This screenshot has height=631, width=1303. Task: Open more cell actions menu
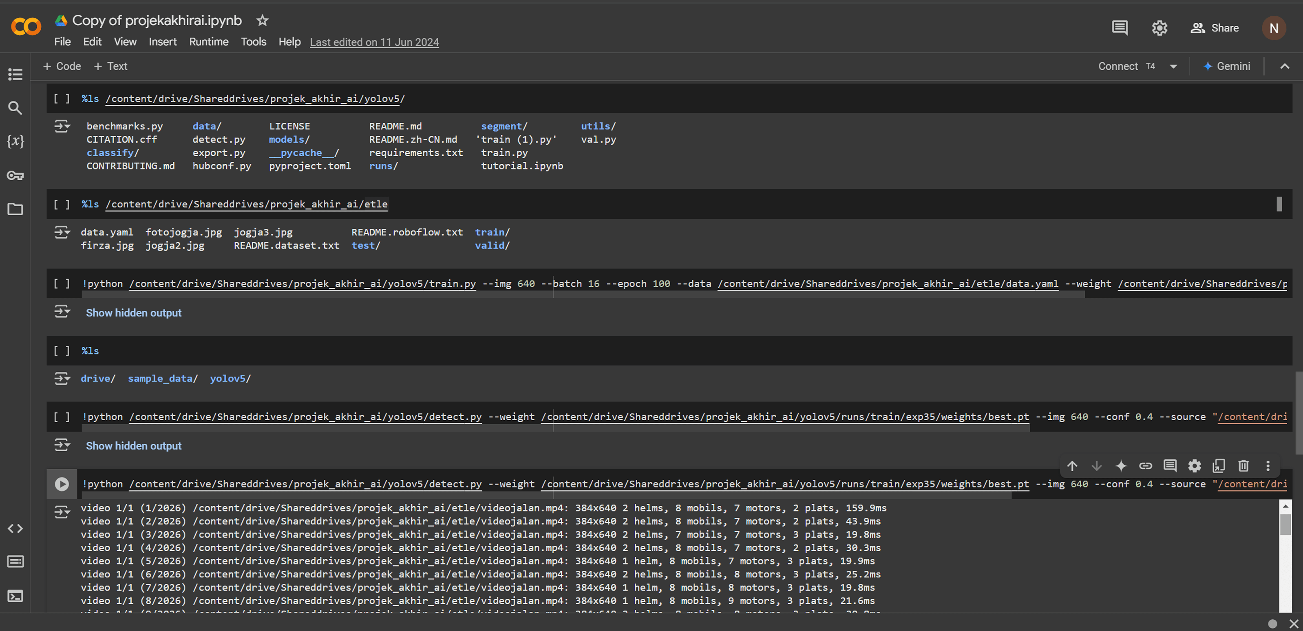pos(1268,466)
